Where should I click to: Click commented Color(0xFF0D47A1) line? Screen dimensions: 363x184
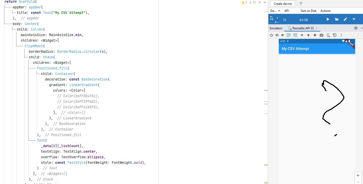pyautogui.click(x=78, y=96)
